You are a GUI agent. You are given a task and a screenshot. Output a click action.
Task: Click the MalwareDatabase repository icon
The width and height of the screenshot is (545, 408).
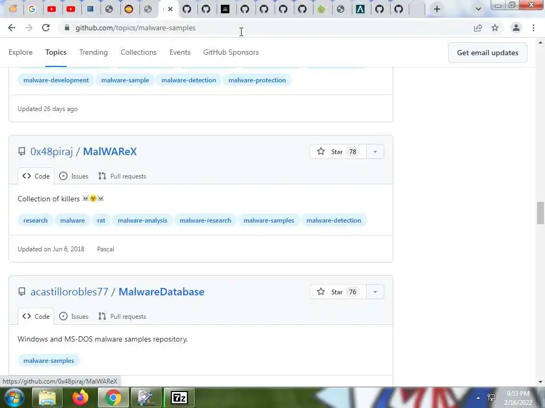click(21, 292)
